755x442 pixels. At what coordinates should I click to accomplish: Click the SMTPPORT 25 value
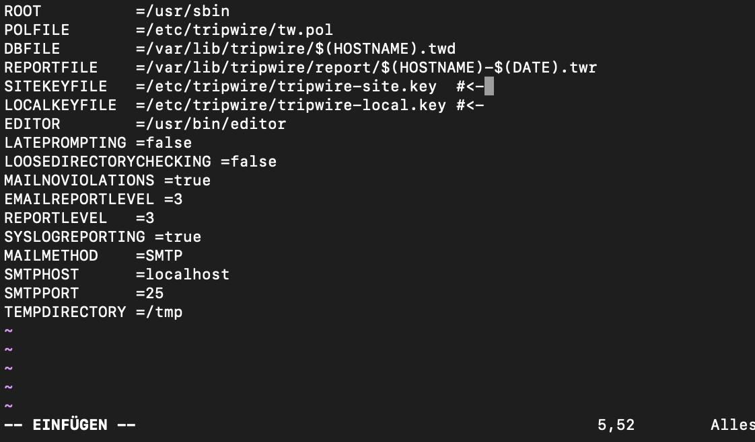click(154, 294)
